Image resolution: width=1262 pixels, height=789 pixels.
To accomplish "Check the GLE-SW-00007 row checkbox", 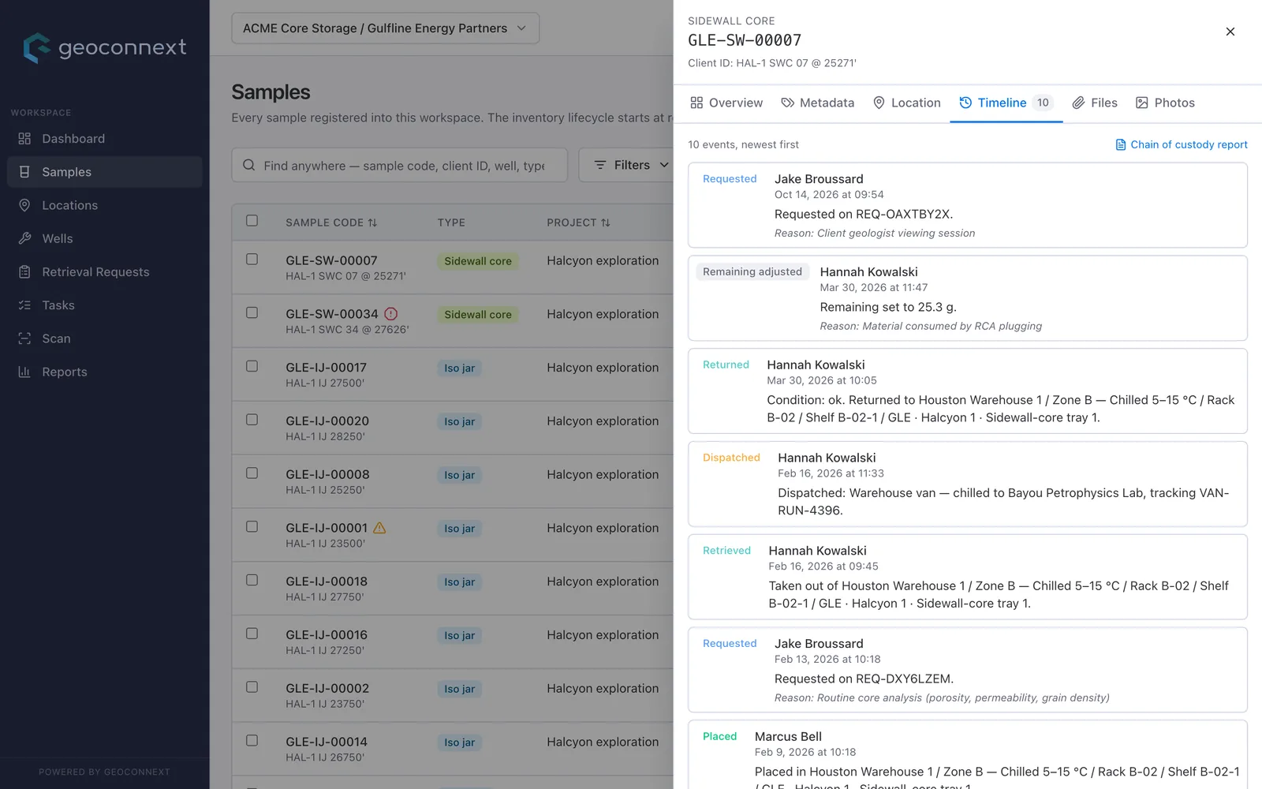I will tap(252, 259).
